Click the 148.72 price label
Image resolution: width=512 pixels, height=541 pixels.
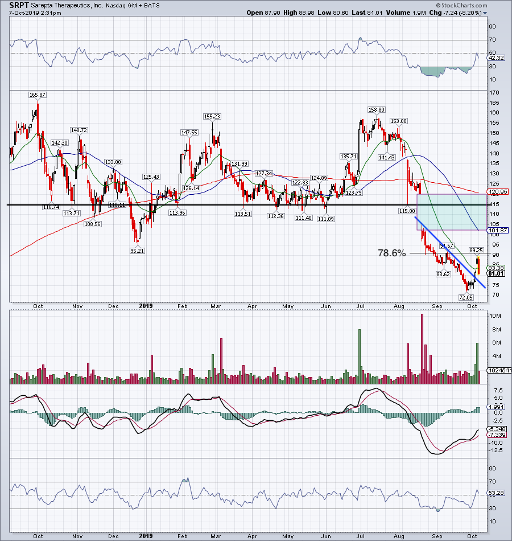point(79,130)
